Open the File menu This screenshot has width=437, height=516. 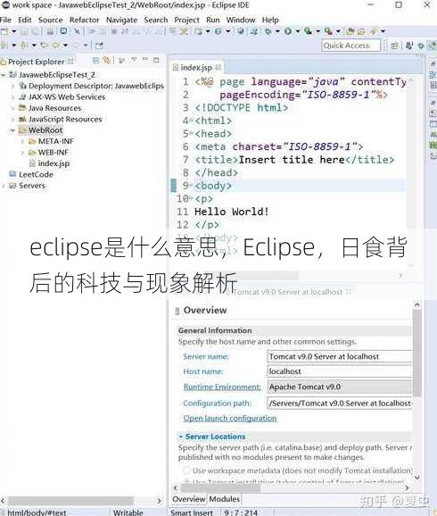pos(5,20)
